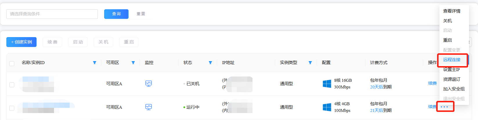The height and width of the screenshot is (120, 478).
Task: Focus the 请选择查询条件 query input field
Action: point(52,14)
